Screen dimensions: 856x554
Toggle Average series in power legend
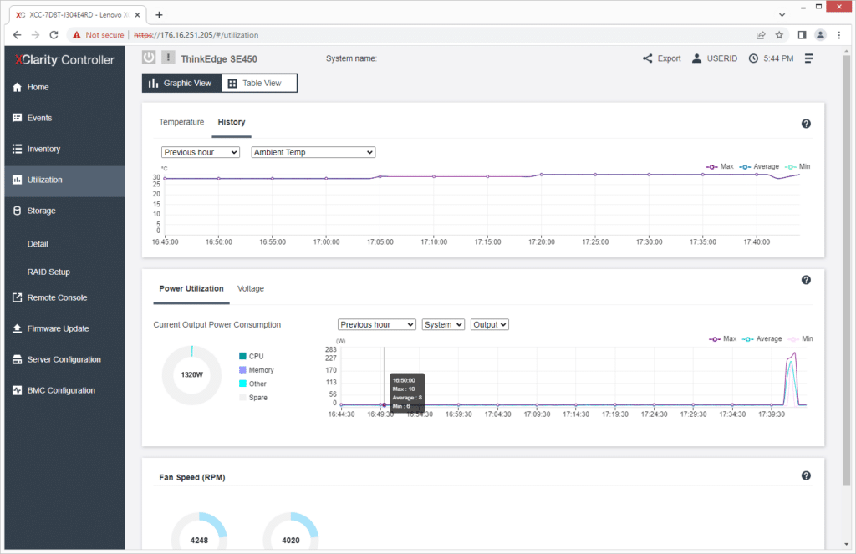(762, 339)
